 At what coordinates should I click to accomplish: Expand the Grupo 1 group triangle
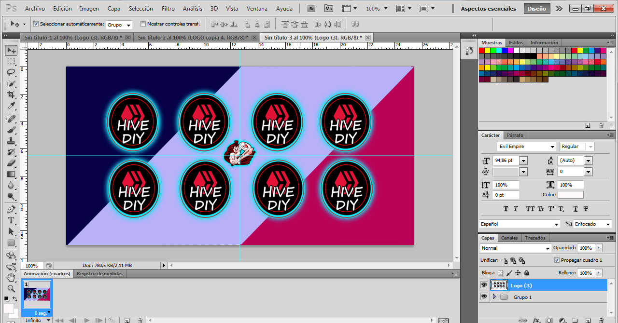pyautogui.click(x=494, y=297)
